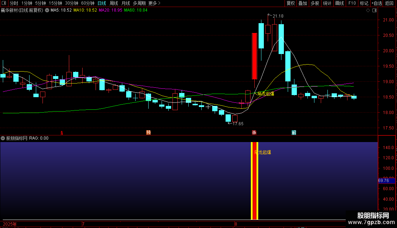Click the yellow-red signal bar in indicator panel
397x228 pixels.
(254, 181)
